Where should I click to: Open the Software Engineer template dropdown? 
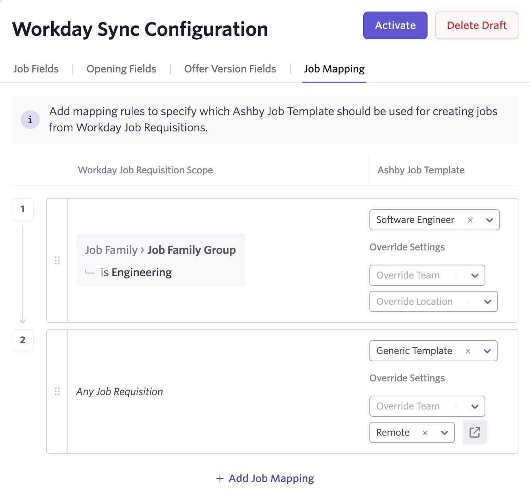coord(490,220)
